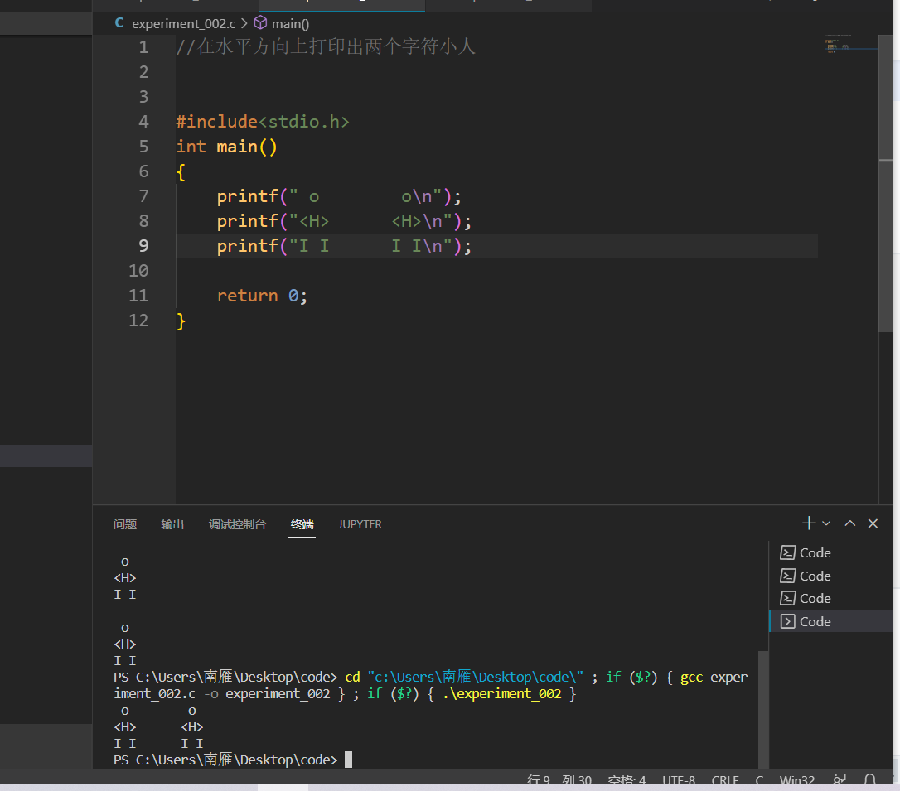Select the 终端 panel tab

(x=302, y=524)
